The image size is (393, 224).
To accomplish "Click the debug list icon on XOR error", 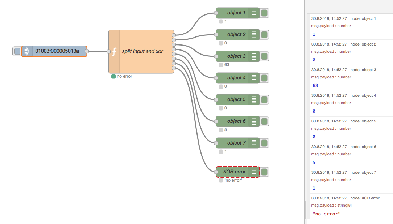I will pyautogui.click(x=254, y=172).
